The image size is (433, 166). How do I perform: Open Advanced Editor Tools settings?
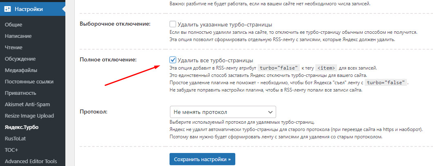[x=32, y=161]
